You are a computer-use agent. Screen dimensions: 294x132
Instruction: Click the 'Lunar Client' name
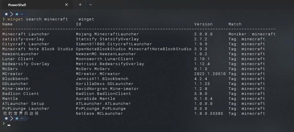[x=18, y=59]
